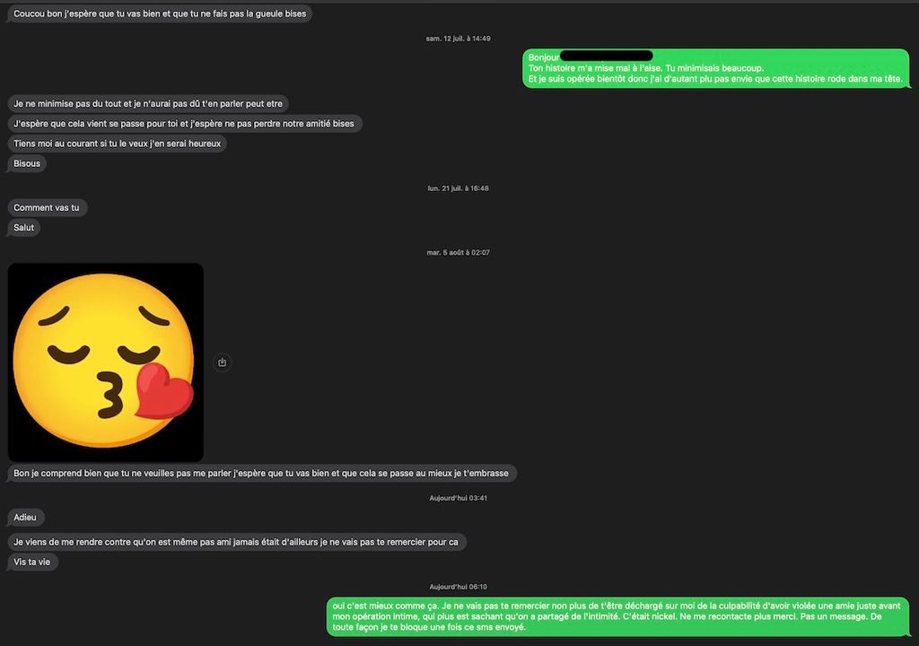Click the green 'oui c'est mieux comme ça' bubble
Viewport: 919px width, 646px height.
(x=617, y=616)
